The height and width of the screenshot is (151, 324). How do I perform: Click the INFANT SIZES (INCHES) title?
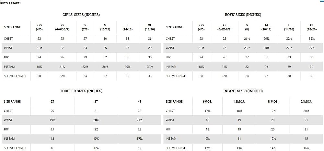click(243, 91)
